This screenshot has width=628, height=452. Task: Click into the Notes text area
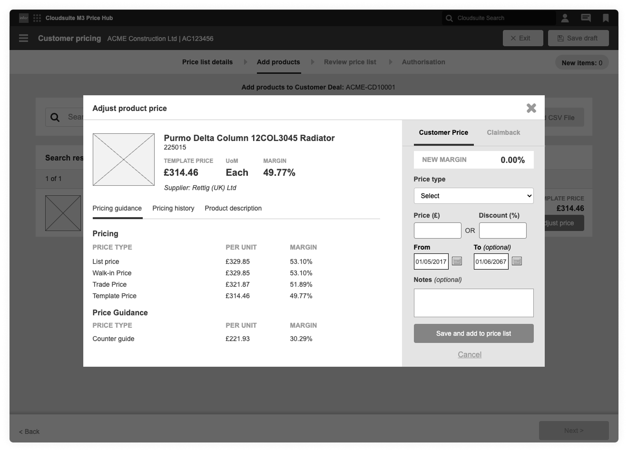[474, 303]
